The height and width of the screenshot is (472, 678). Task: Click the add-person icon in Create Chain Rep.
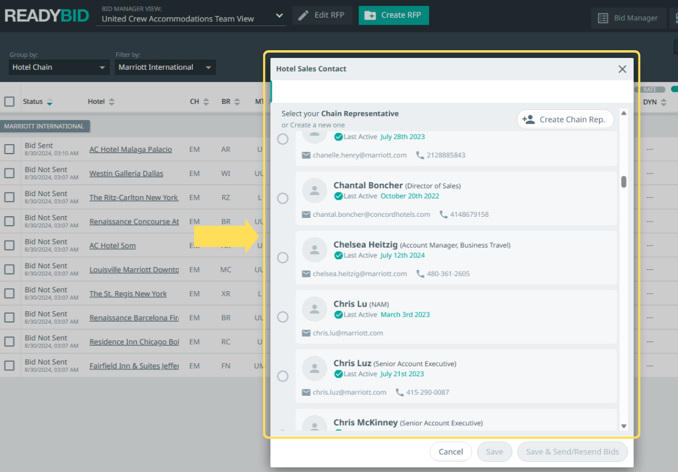pos(528,119)
